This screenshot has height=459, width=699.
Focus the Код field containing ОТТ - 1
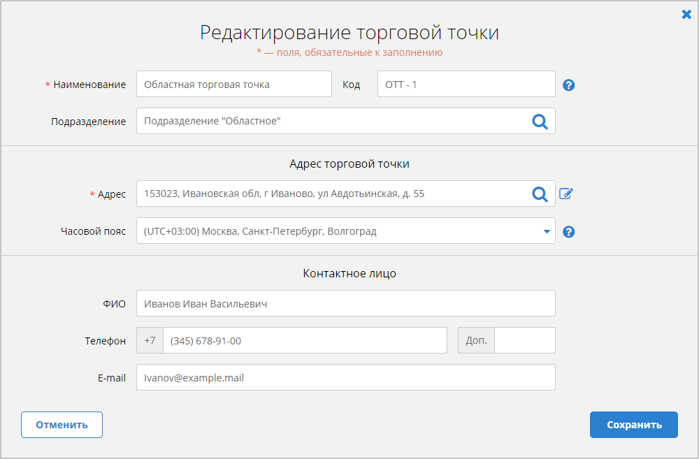[x=466, y=84]
